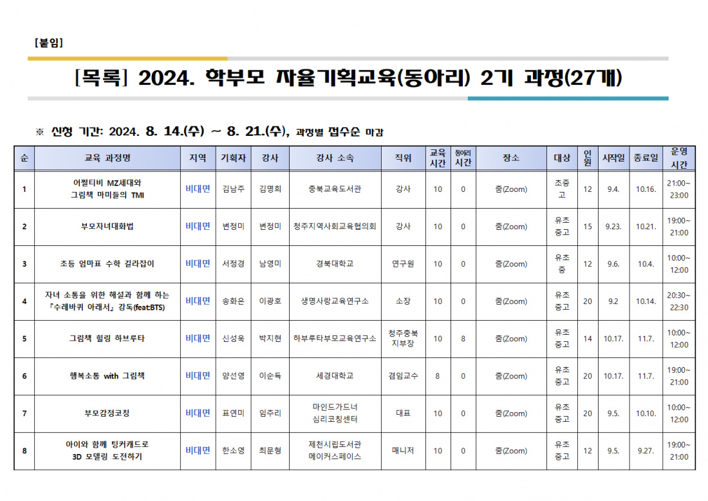Click end date '10.10.'
The height and width of the screenshot is (501, 708).
(646, 413)
